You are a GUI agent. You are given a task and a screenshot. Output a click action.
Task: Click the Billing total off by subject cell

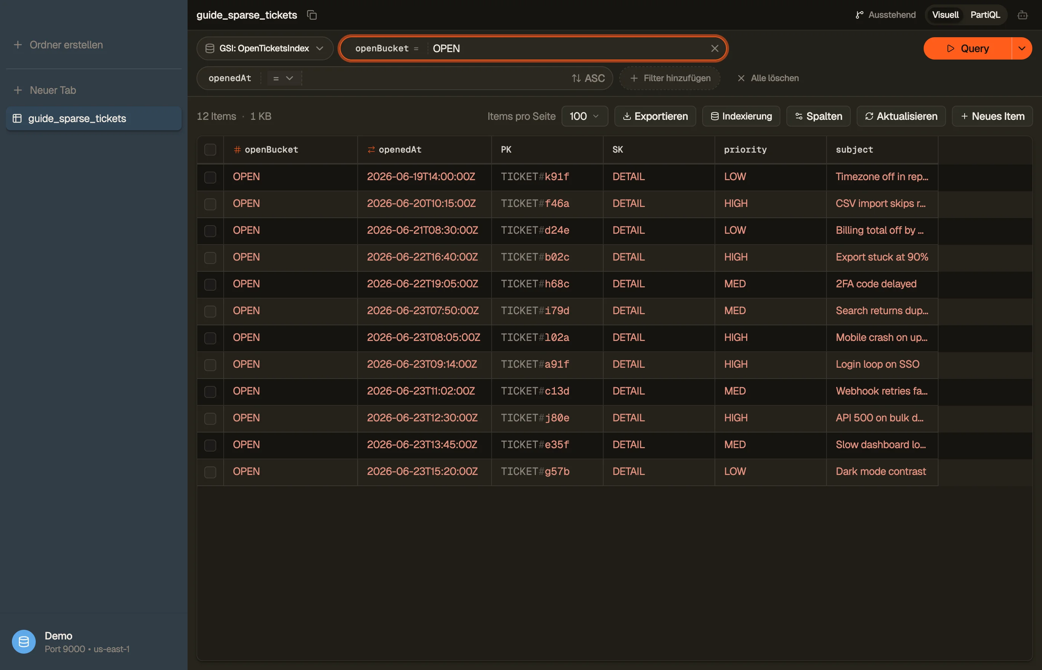click(882, 230)
